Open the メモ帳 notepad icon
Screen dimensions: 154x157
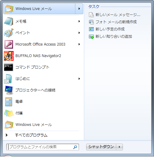point(8,21)
